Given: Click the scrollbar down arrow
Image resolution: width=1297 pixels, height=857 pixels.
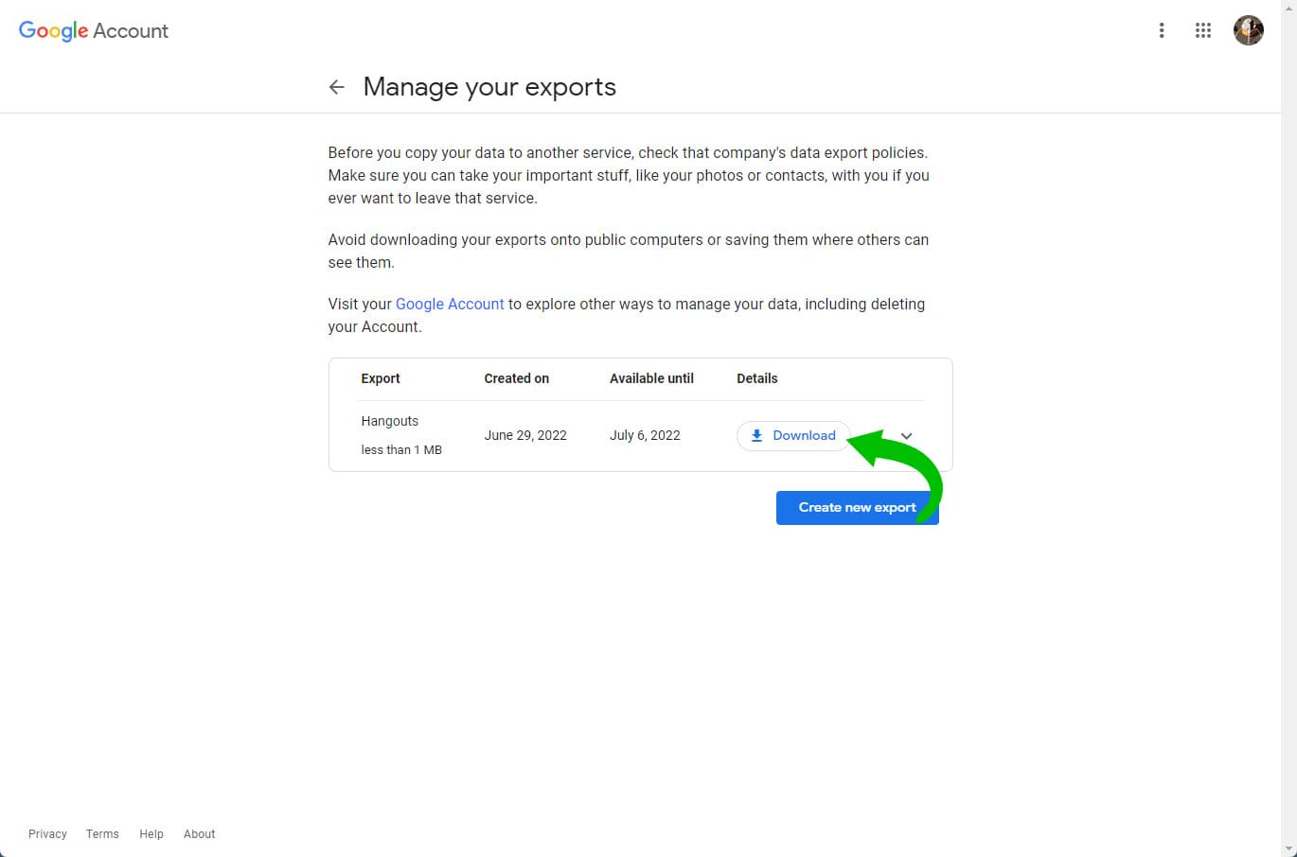Looking at the screenshot, I should [1288, 848].
